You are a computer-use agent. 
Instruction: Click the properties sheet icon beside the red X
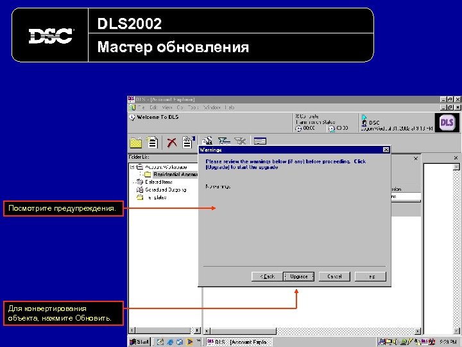click(x=188, y=142)
